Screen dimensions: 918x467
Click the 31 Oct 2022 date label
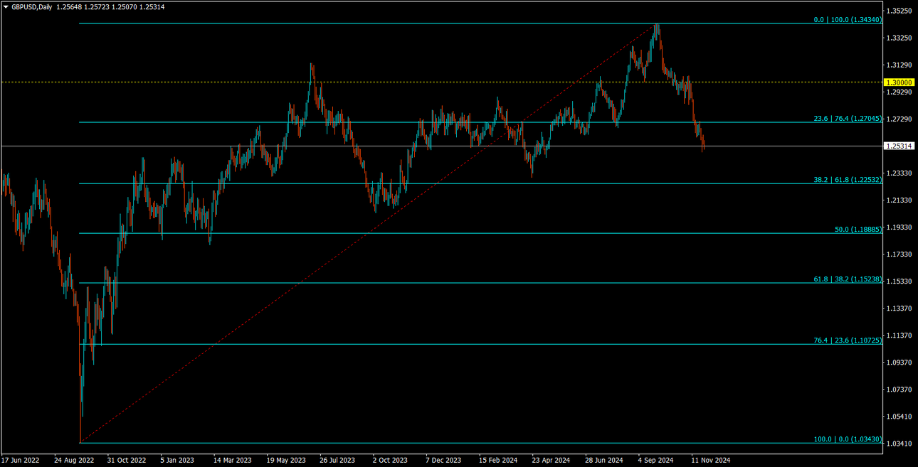pos(127,460)
